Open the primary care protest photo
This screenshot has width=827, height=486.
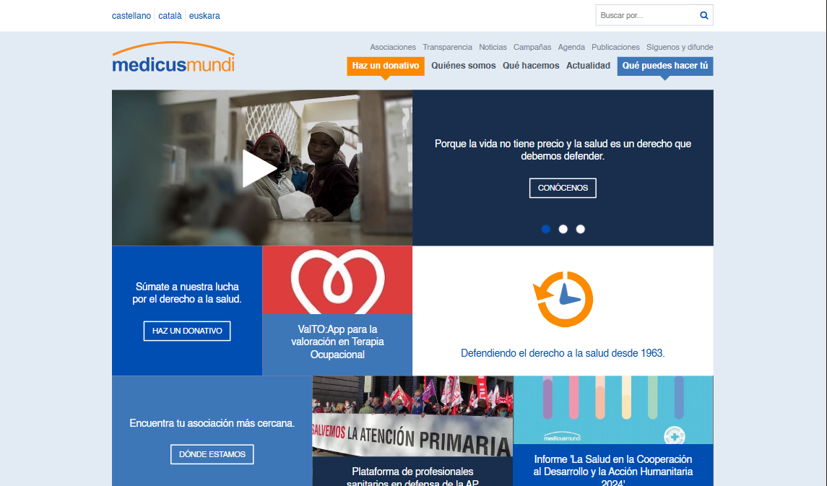[x=412, y=417]
